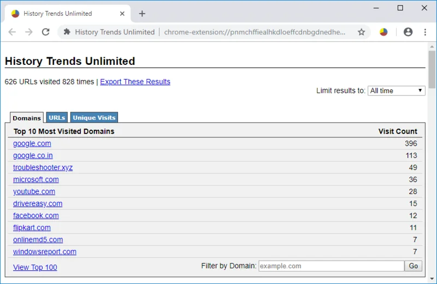The image size is (437, 284).
Task: Open History Trends Unlimited toolbar extension icon
Action: point(383,32)
